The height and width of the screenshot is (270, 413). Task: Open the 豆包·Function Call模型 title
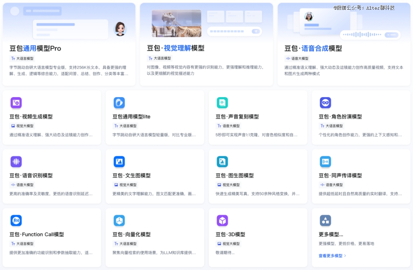click(37, 234)
